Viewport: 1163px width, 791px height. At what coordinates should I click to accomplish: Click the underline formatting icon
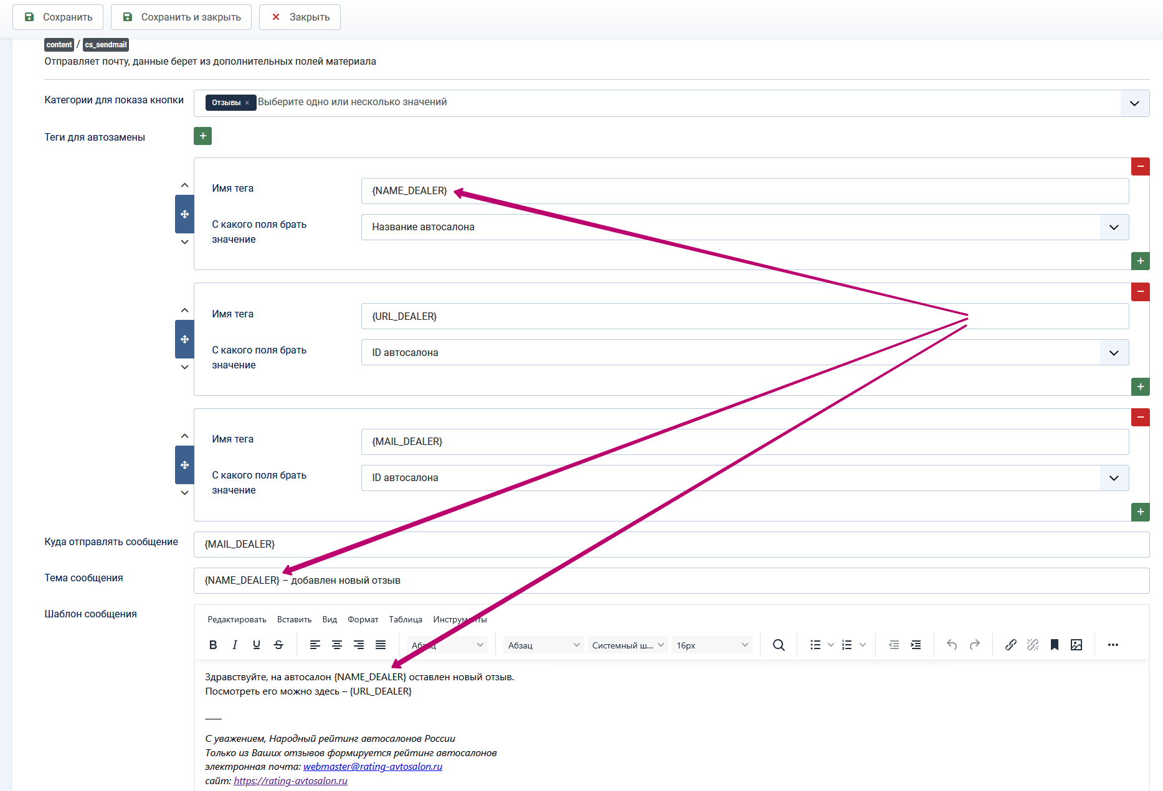click(257, 645)
